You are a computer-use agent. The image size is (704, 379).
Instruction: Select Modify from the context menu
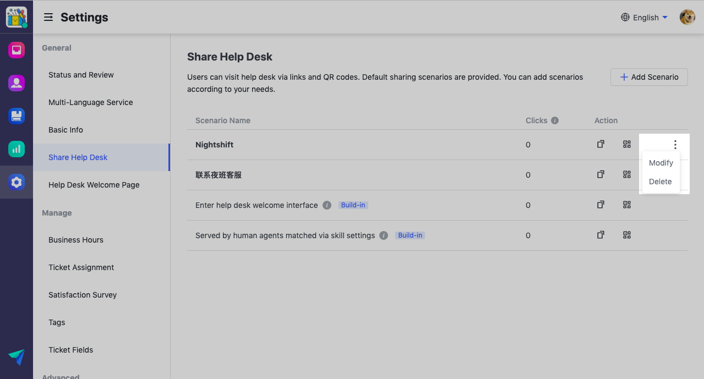[661, 163]
